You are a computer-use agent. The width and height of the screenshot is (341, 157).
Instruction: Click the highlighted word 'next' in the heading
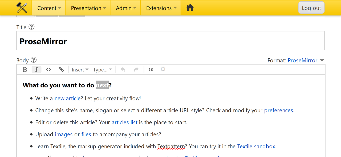102,85
